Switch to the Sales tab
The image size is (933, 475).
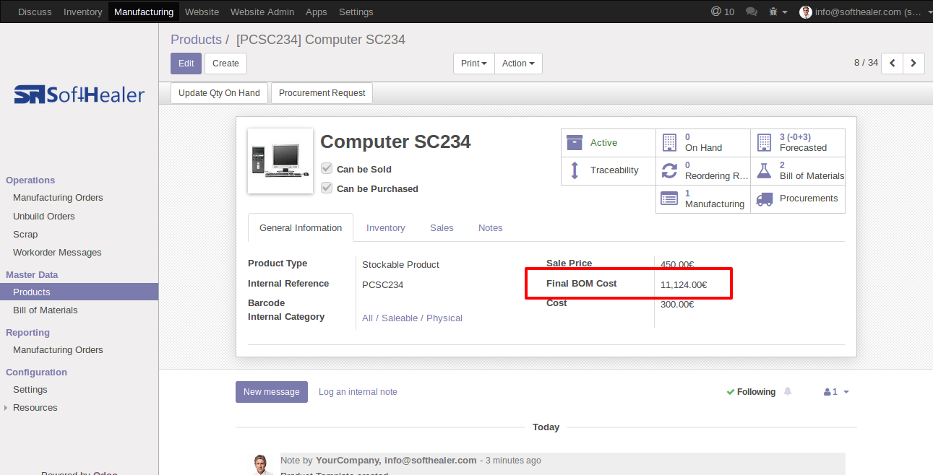[x=442, y=227]
